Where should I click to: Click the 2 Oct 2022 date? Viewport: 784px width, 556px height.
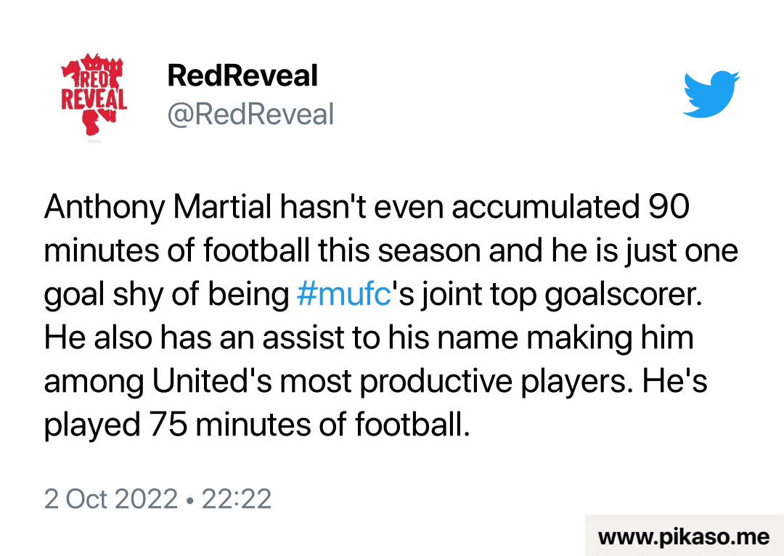tap(111, 499)
